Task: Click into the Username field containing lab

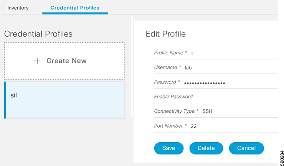Action: (230, 67)
